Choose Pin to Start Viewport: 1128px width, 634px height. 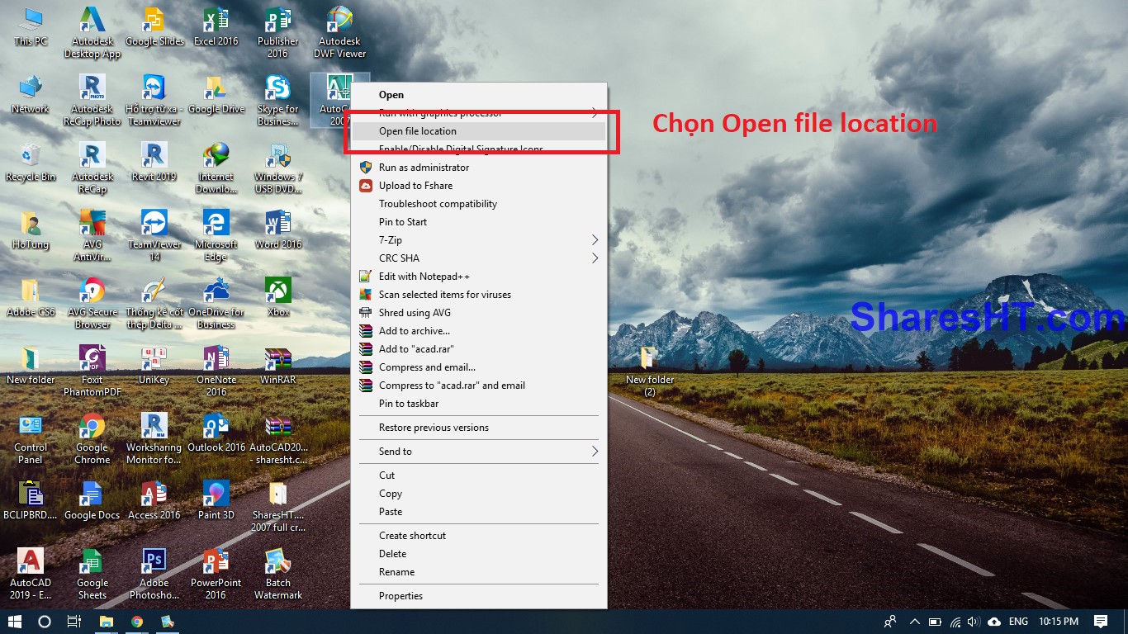[x=479, y=222]
